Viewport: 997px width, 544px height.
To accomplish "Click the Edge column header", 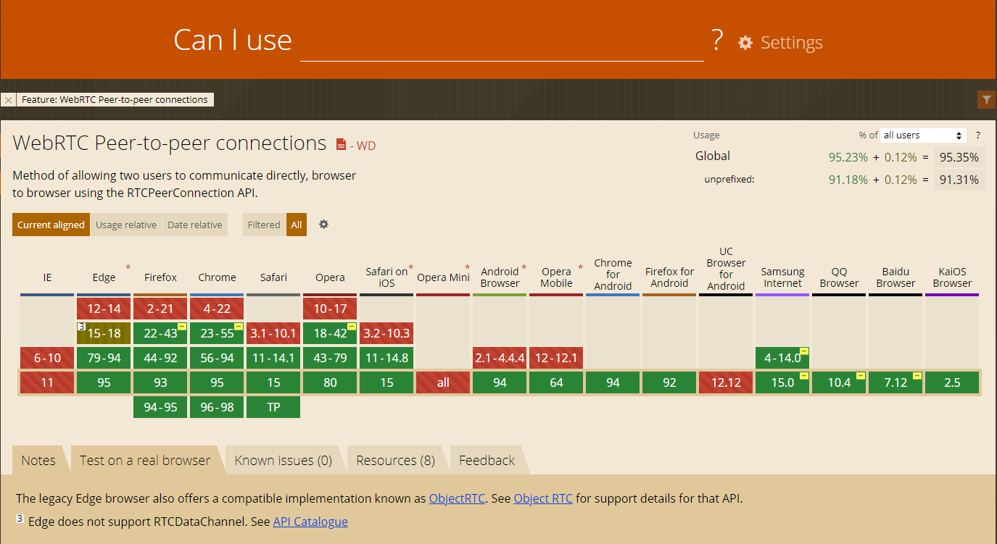I will [x=104, y=277].
